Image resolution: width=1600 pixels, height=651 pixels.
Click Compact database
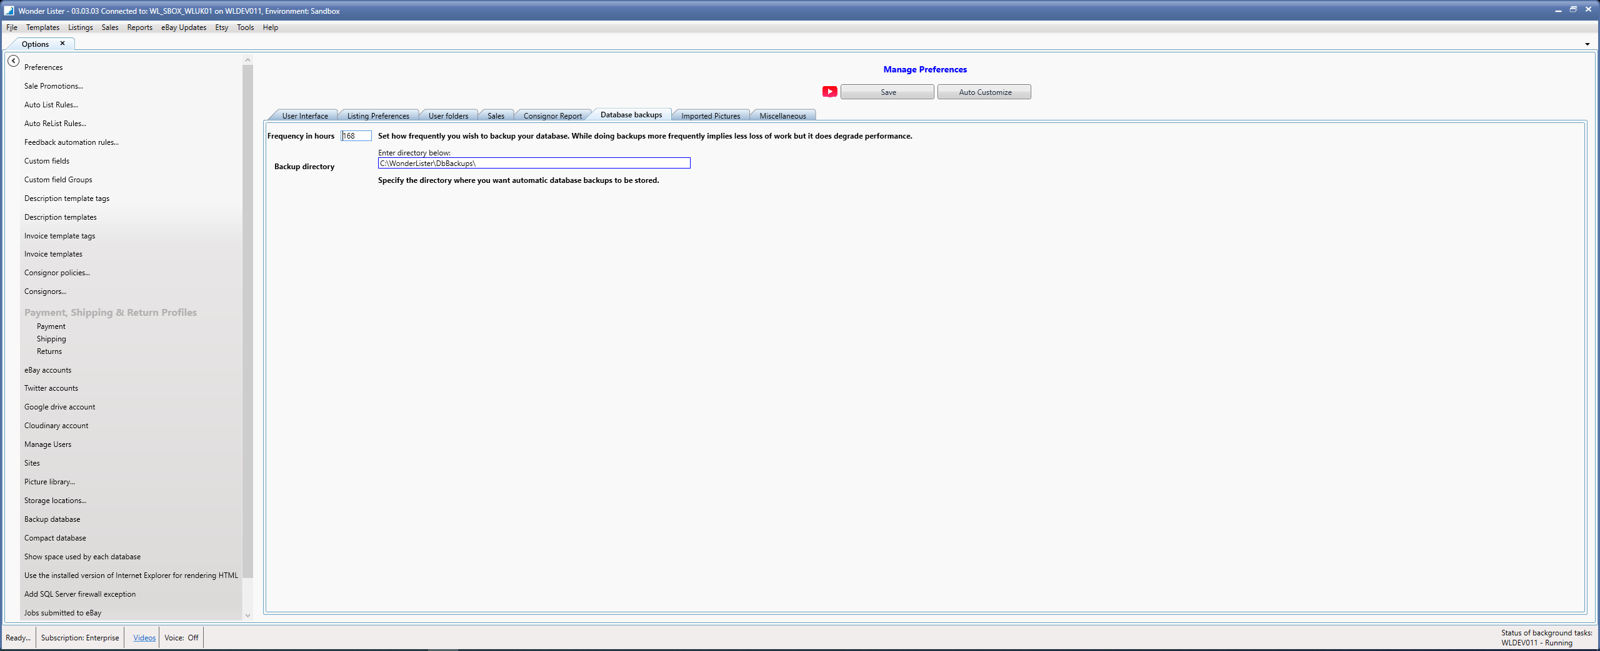[x=55, y=538]
